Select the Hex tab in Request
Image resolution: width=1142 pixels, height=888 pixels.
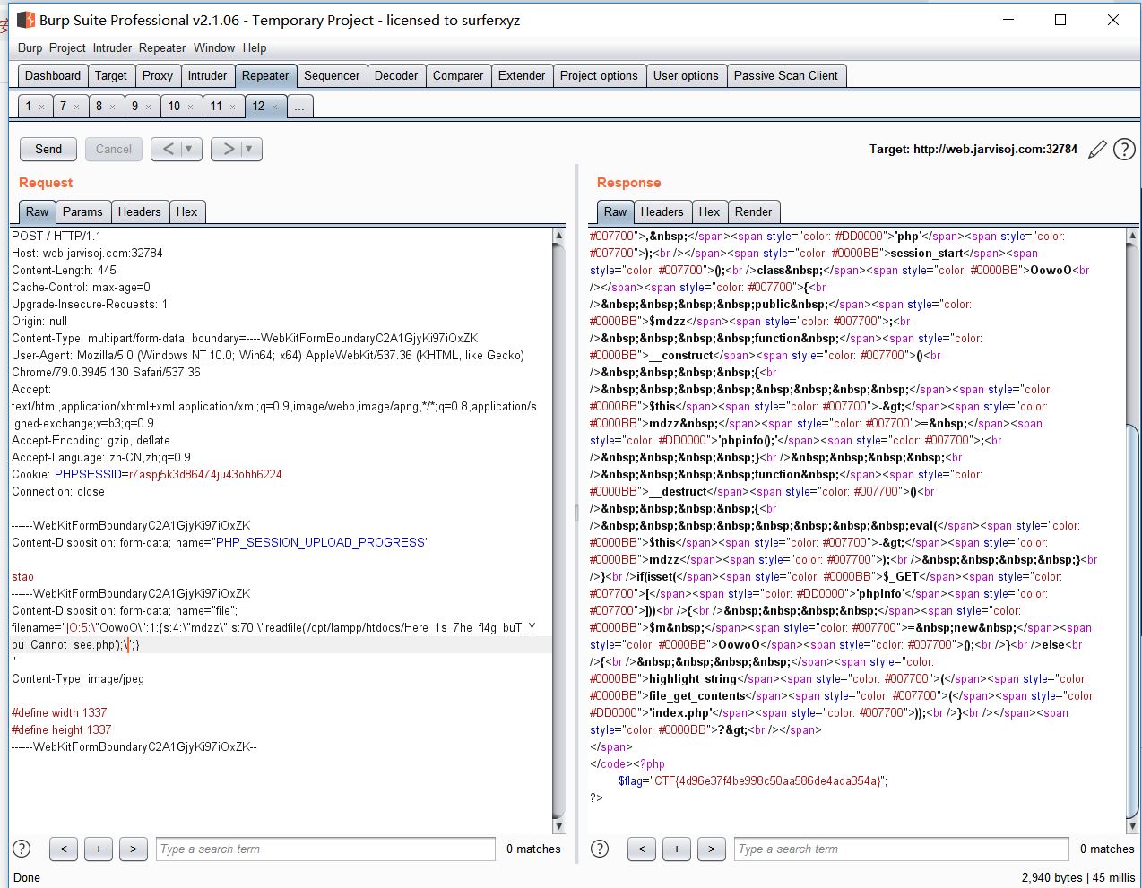187,211
